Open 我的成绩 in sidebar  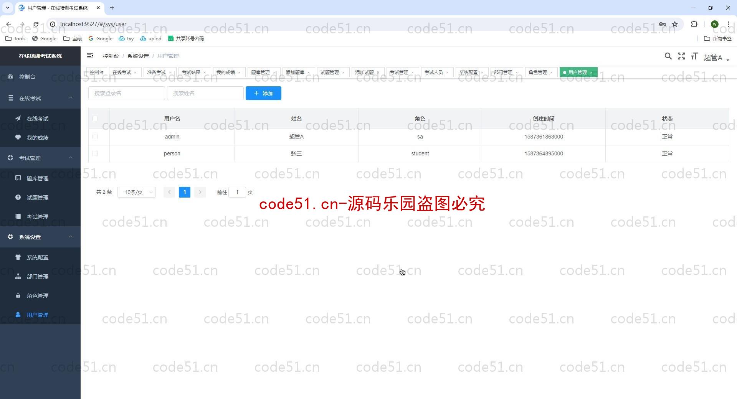(x=38, y=138)
